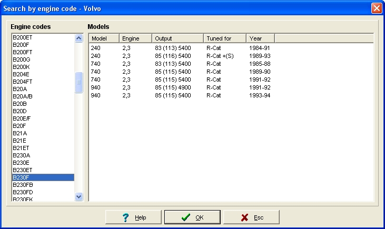The width and height of the screenshot is (385, 229).
Task: Select the 240 model row for 1989-93
Action: 182,56
